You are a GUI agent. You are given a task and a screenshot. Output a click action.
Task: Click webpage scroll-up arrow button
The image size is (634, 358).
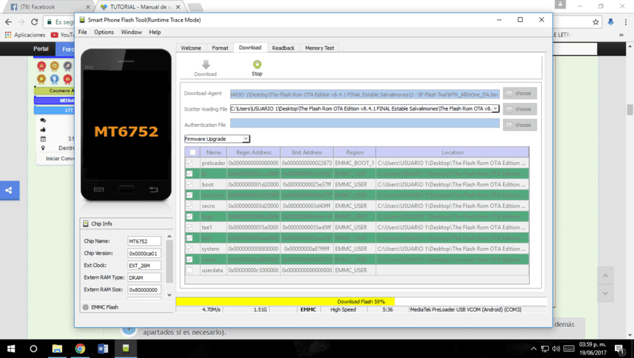tap(605, 276)
